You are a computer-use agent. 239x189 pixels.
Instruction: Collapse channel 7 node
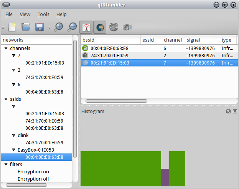pyautogui.click(x=13, y=56)
